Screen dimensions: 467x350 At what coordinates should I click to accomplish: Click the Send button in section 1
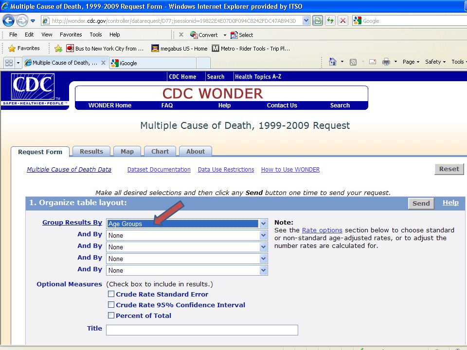[421, 203]
